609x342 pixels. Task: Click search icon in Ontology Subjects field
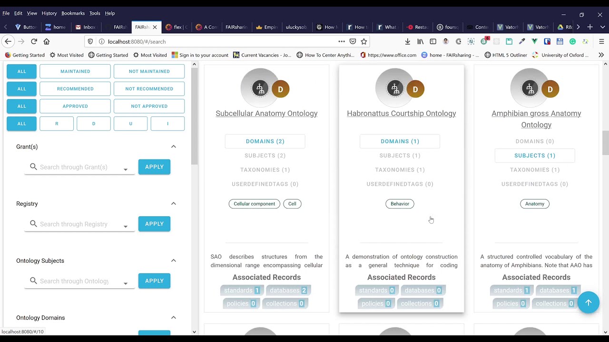point(33,281)
